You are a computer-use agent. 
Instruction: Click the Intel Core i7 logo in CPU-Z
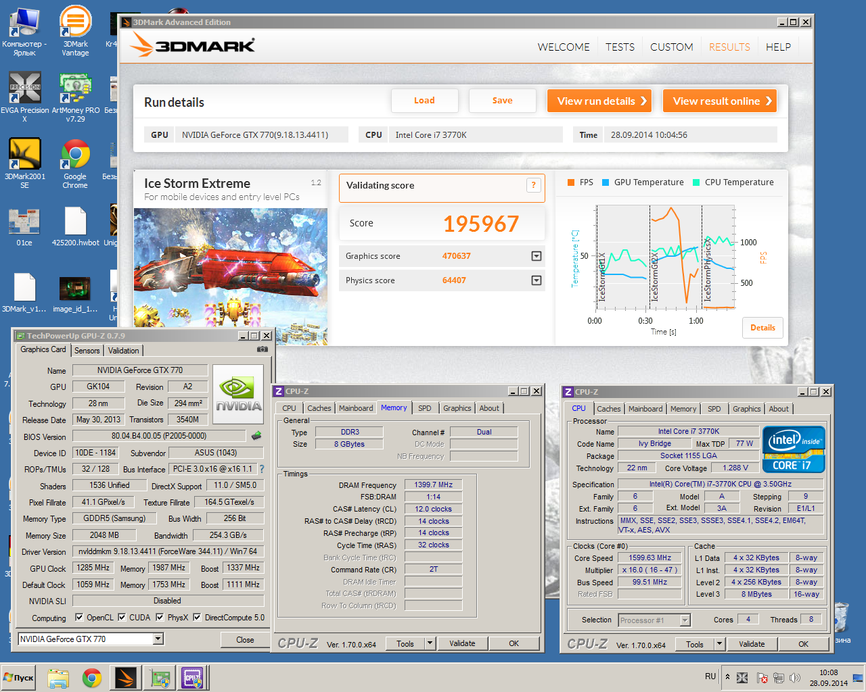[x=794, y=449]
